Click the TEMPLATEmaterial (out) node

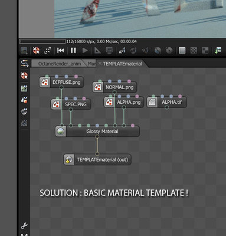point(97,159)
